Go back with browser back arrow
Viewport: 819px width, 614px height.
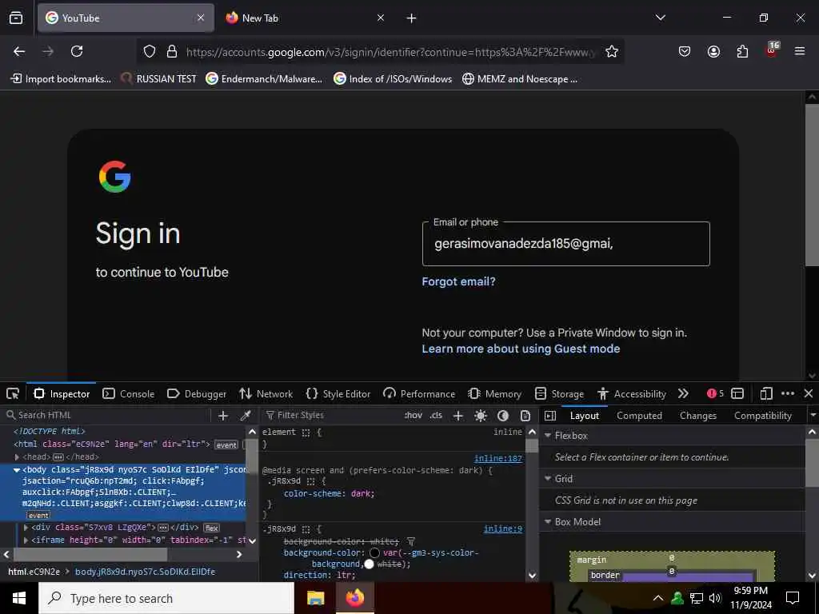coord(19,51)
